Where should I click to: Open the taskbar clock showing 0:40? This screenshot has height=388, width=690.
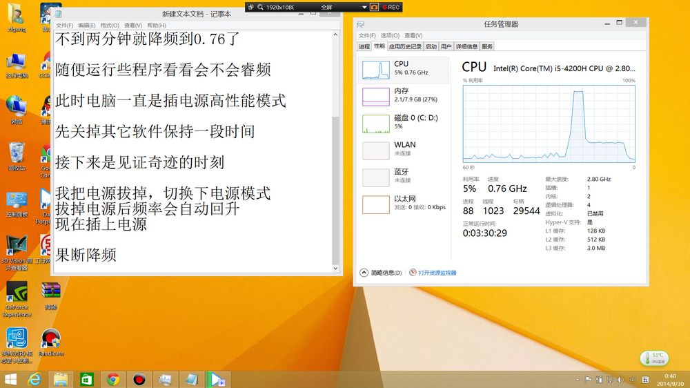point(670,379)
